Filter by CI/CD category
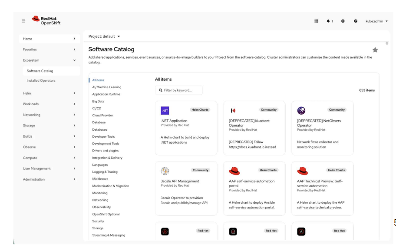This screenshot has width=396, height=251. pyautogui.click(x=96, y=108)
